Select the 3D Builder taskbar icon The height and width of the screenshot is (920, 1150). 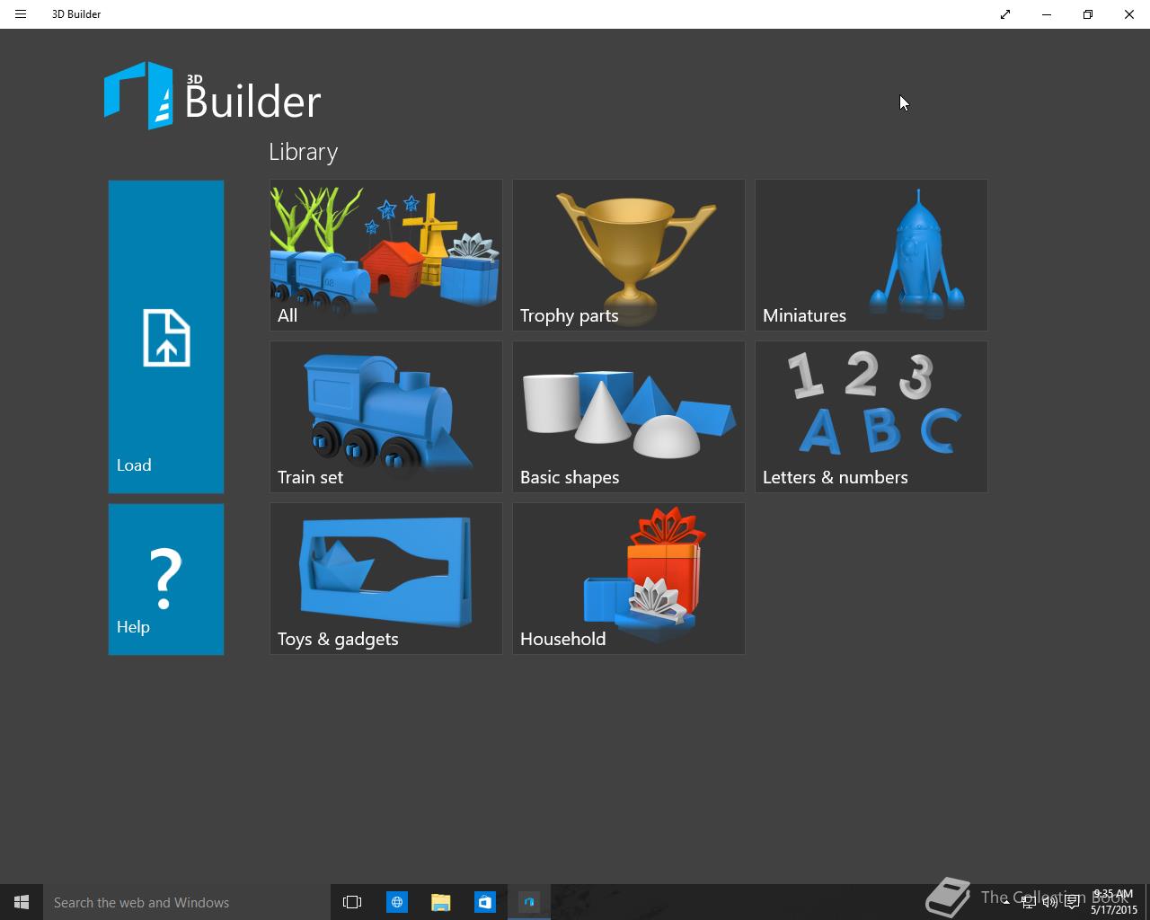(529, 902)
